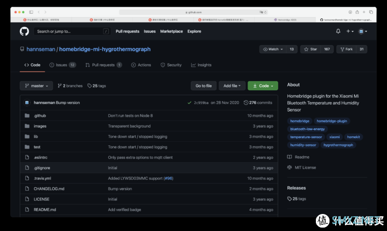Open the hannseman commit author avatar
387x231 pixels.
27,103
